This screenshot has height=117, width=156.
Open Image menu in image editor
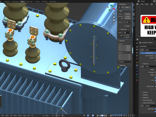(147, 4)
